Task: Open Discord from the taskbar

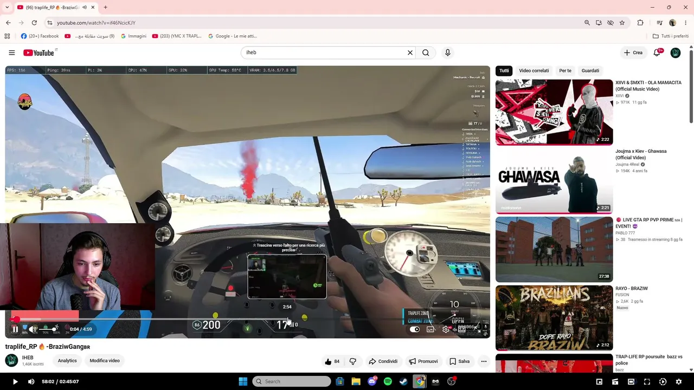Action: click(x=372, y=381)
